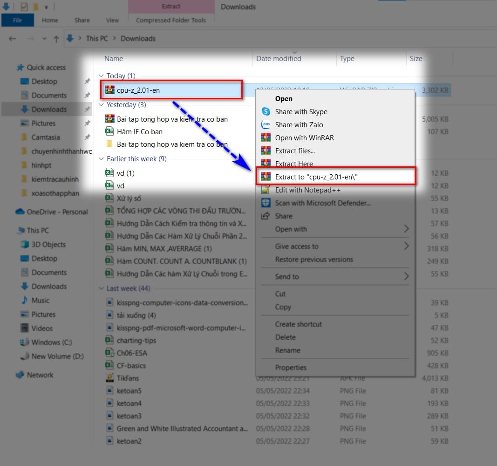Collapse the Yesterday (3) group
Image resolution: width=497 pixels, height=466 pixels.
tap(101, 104)
